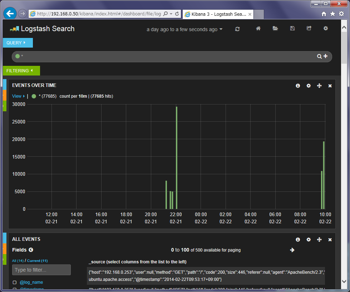
Task: Configure the Events Over Time panel
Action: point(309,86)
